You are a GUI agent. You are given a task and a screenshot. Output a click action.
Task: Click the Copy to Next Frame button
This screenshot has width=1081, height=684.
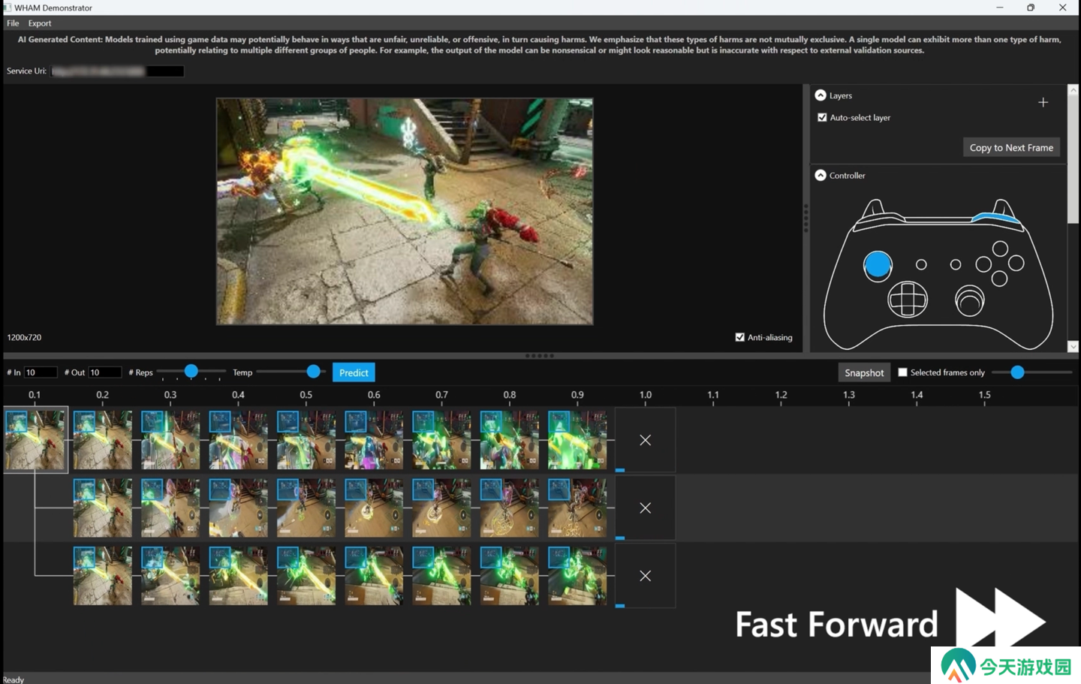coord(1011,147)
